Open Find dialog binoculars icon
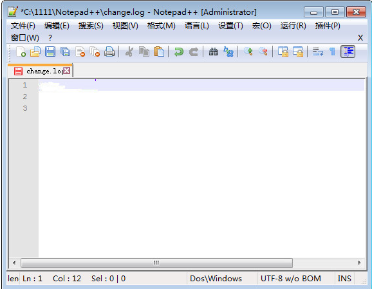 213,51
